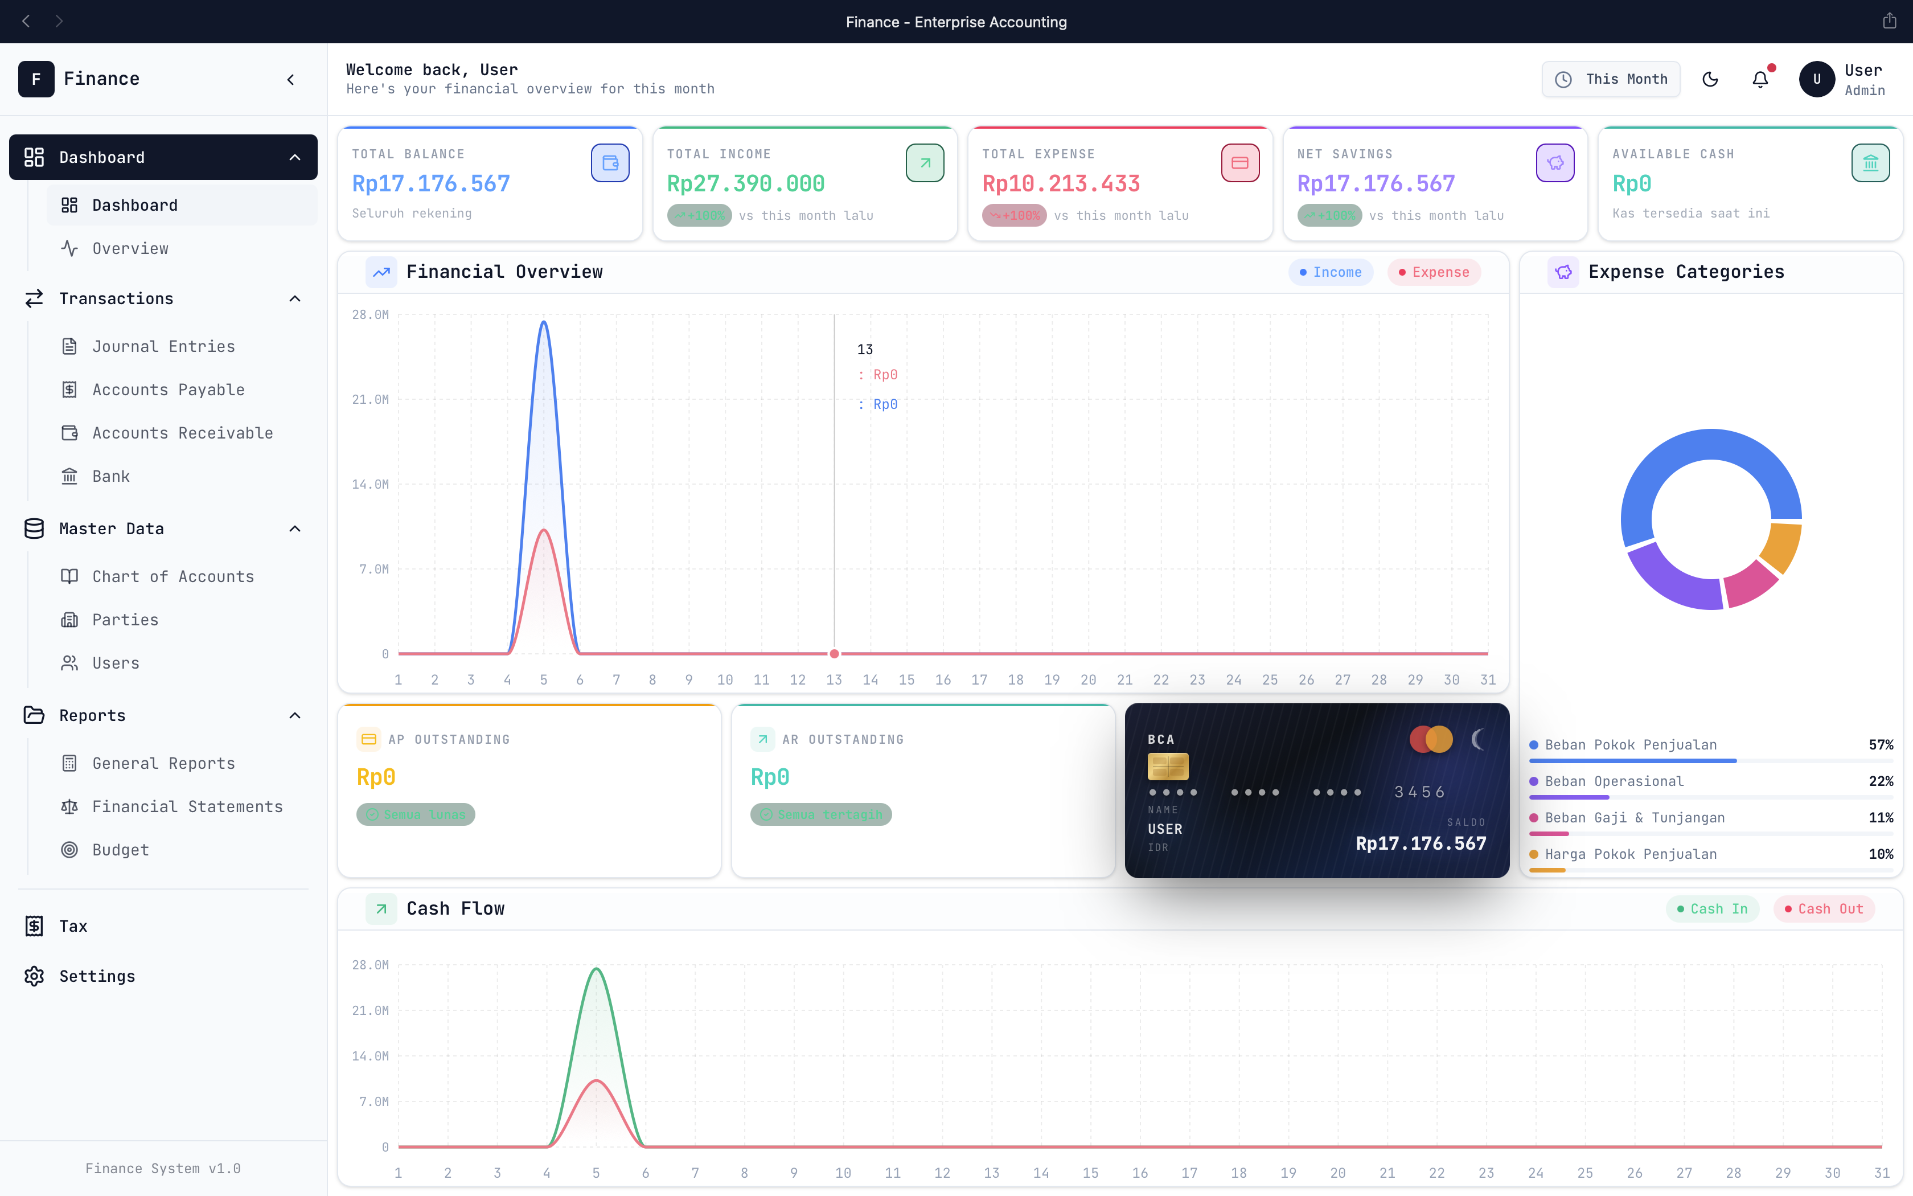Screen dimensions: 1913x1196
Task: Collapse the Transactions menu section
Action: (x=295, y=298)
